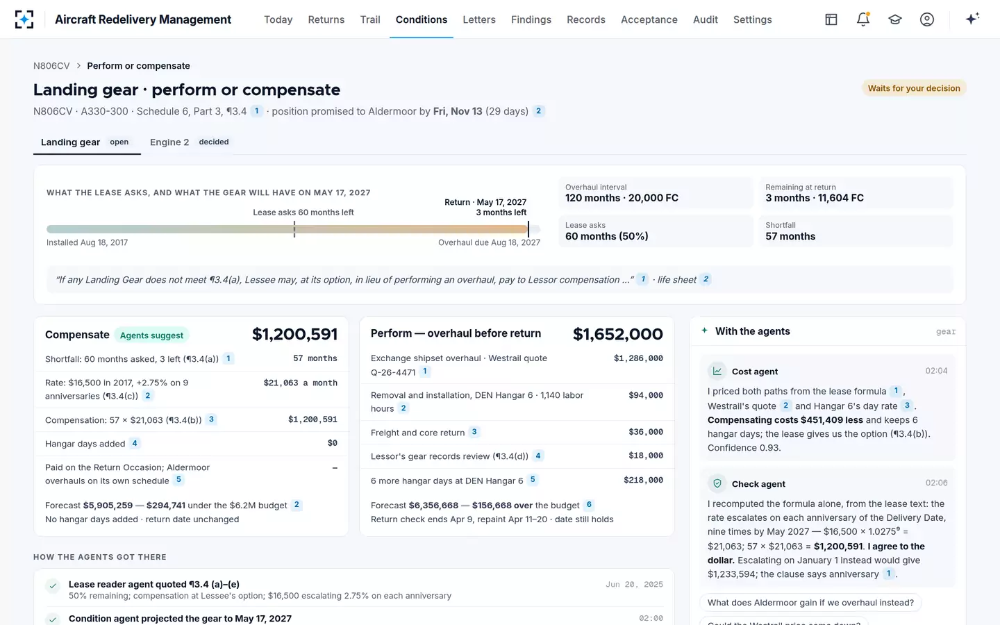Viewport: 1000px width, 625px height.
Task: Go to the Findings section
Action: (531, 19)
